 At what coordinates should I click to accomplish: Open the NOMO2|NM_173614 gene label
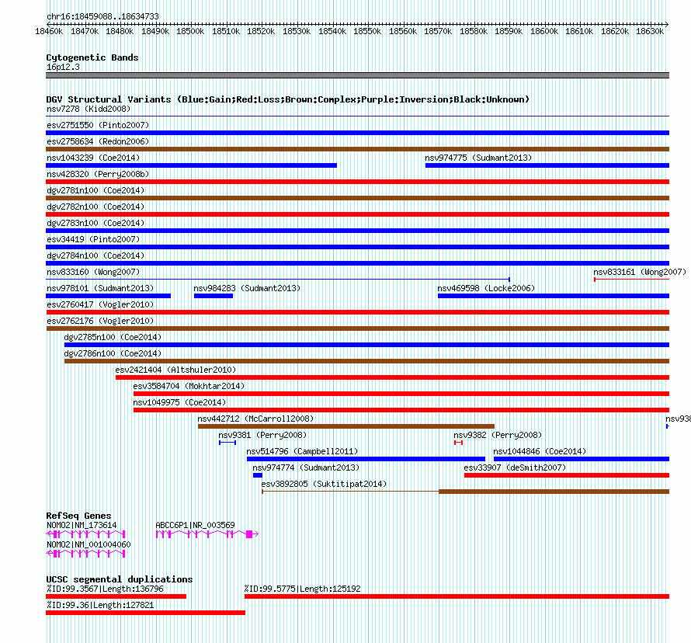tap(82, 525)
